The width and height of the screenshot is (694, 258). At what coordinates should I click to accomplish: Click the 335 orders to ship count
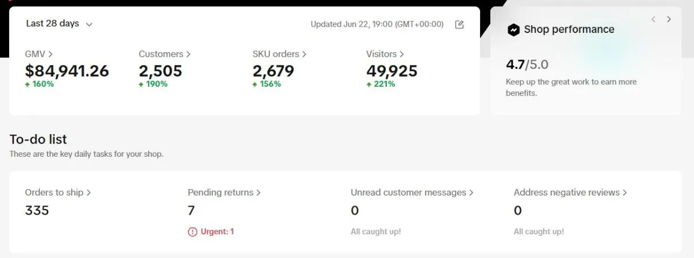[x=37, y=211]
